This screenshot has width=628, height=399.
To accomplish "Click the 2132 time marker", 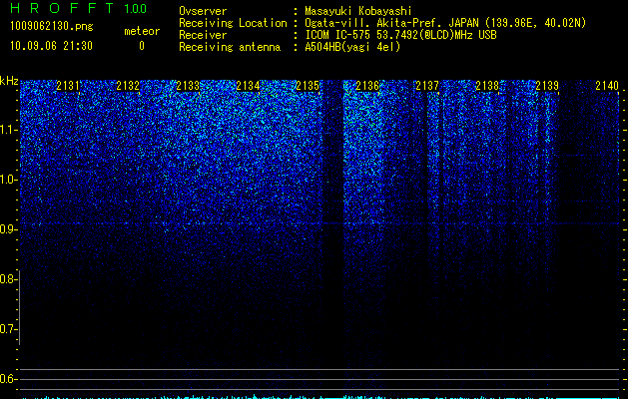I will point(128,86).
